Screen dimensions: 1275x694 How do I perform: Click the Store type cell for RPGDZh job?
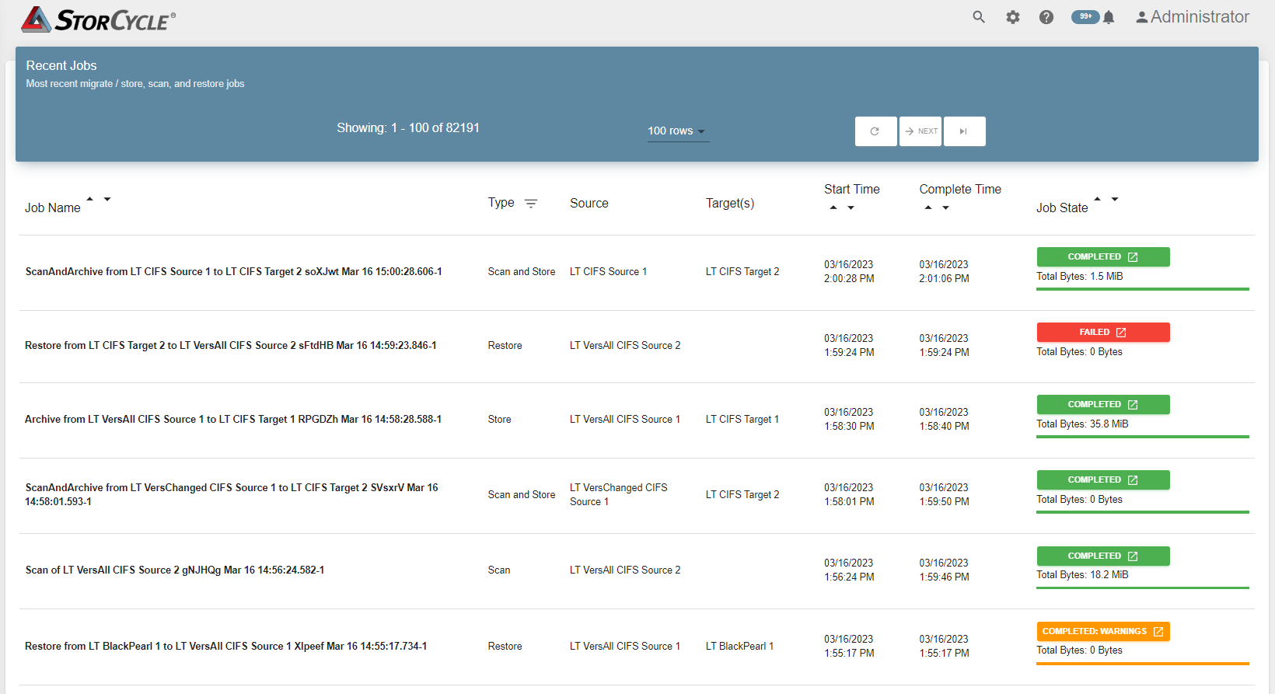pyautogui.click(x=500, y=419)
